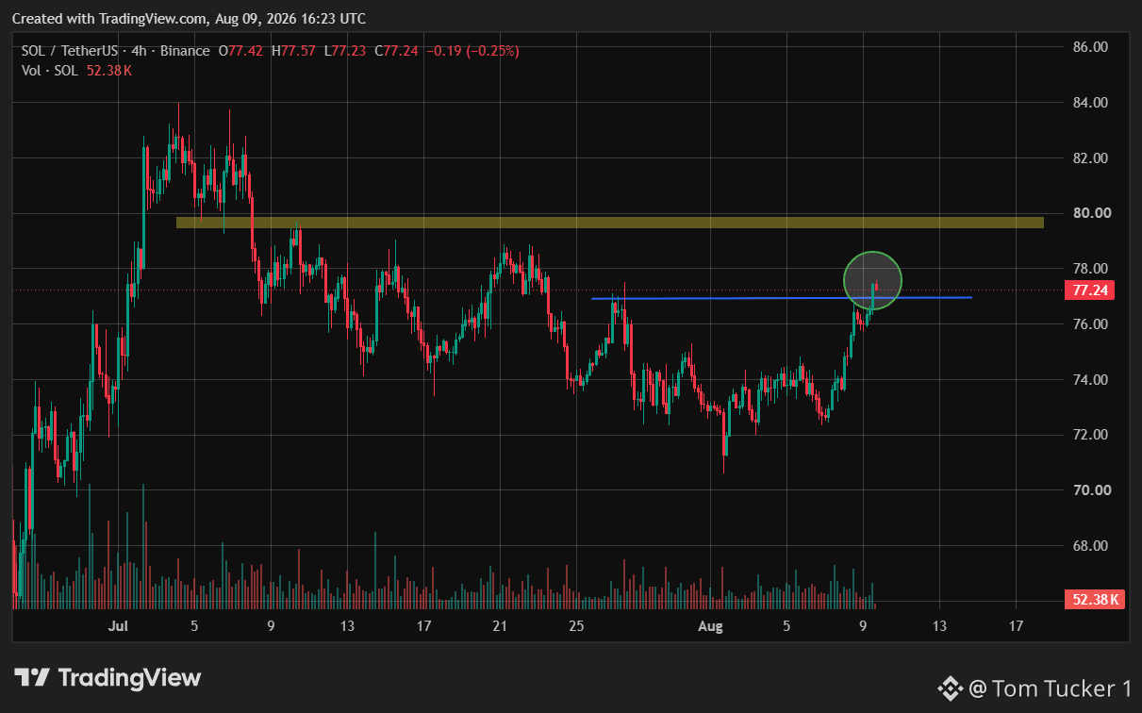
Task: Click the close value C77.24 in legend
Action: [396, 51]
